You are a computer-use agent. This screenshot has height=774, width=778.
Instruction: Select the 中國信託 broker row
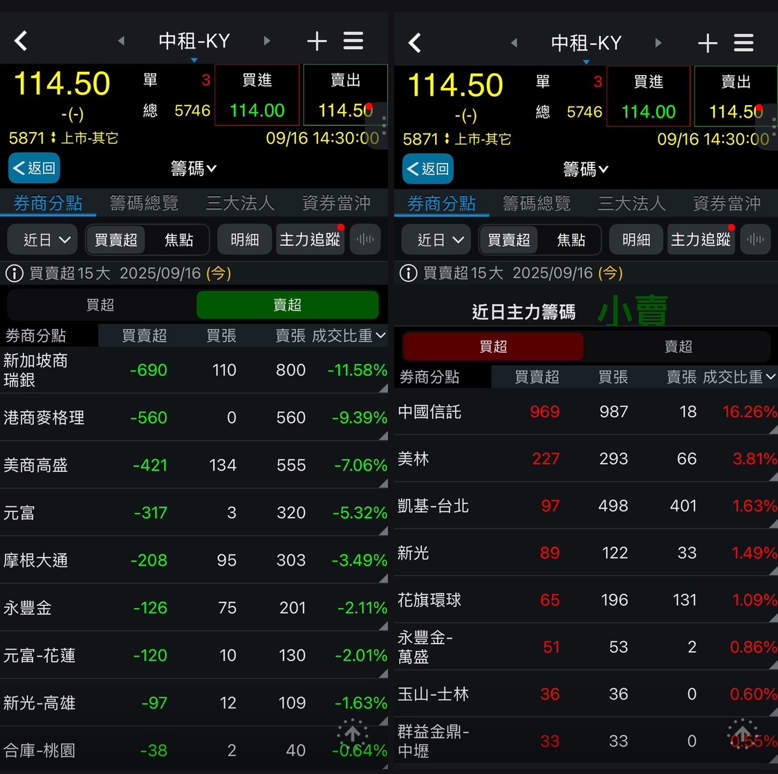point(584,412)
